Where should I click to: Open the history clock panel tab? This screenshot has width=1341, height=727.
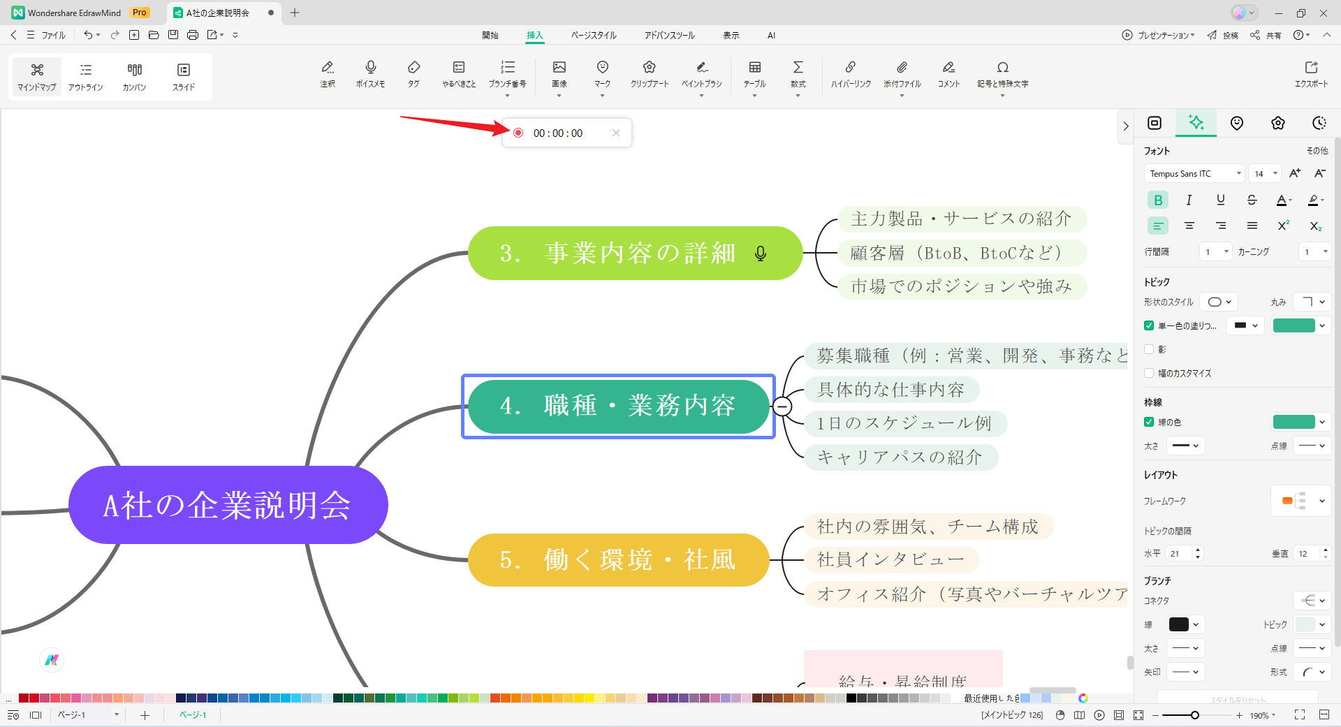coord(1319,123)
